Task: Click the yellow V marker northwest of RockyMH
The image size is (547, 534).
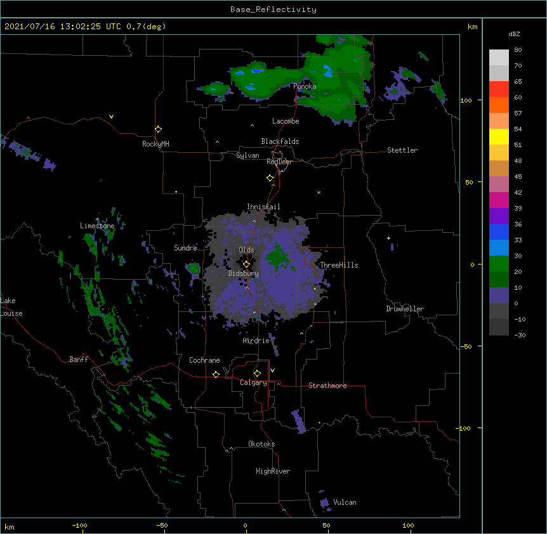Action: click(111, 117)
